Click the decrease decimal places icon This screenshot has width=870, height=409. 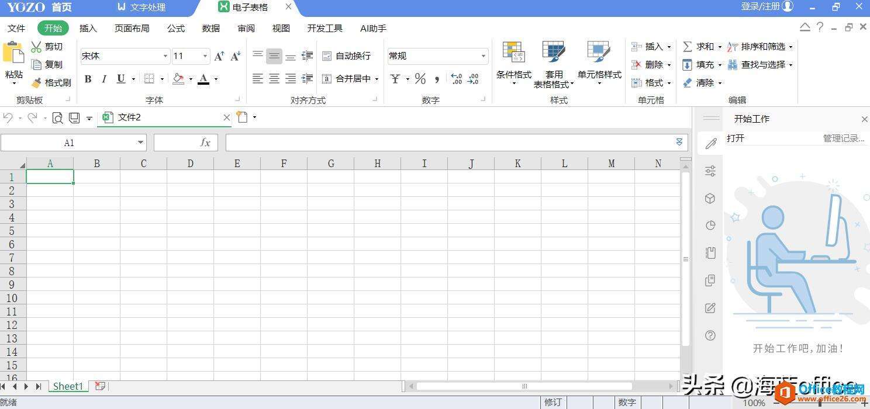474,79
